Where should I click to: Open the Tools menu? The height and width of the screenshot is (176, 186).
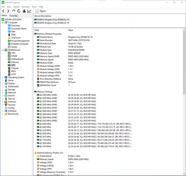pos(34,7)
